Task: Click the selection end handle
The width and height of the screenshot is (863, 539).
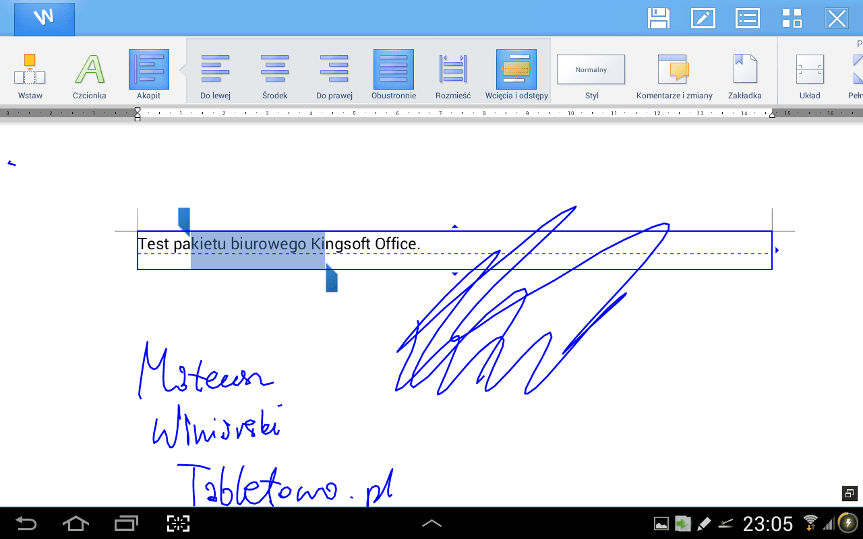Action: pos(331,278)
